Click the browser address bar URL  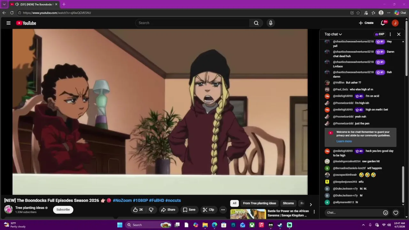(57, 13)
